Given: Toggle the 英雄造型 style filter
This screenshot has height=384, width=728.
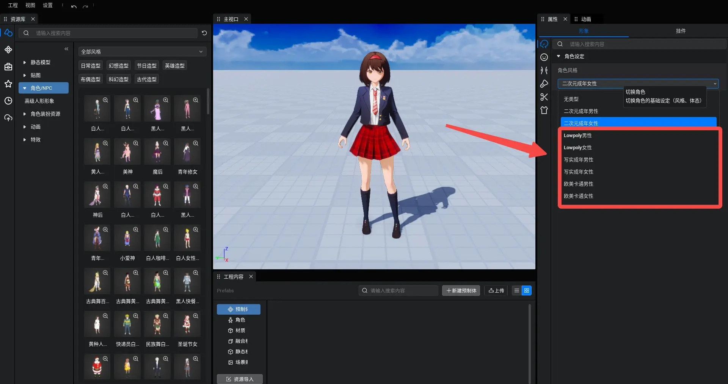Looking at the screenshot, I should click(175, 66).
